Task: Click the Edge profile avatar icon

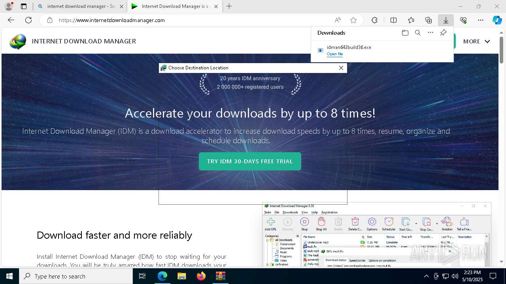Action: [9, 6]
